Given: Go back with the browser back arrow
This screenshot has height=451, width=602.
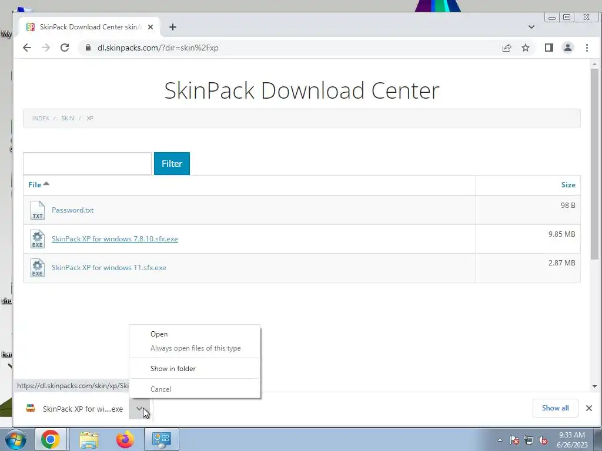Looking at the screenshot, I should 27,48.
